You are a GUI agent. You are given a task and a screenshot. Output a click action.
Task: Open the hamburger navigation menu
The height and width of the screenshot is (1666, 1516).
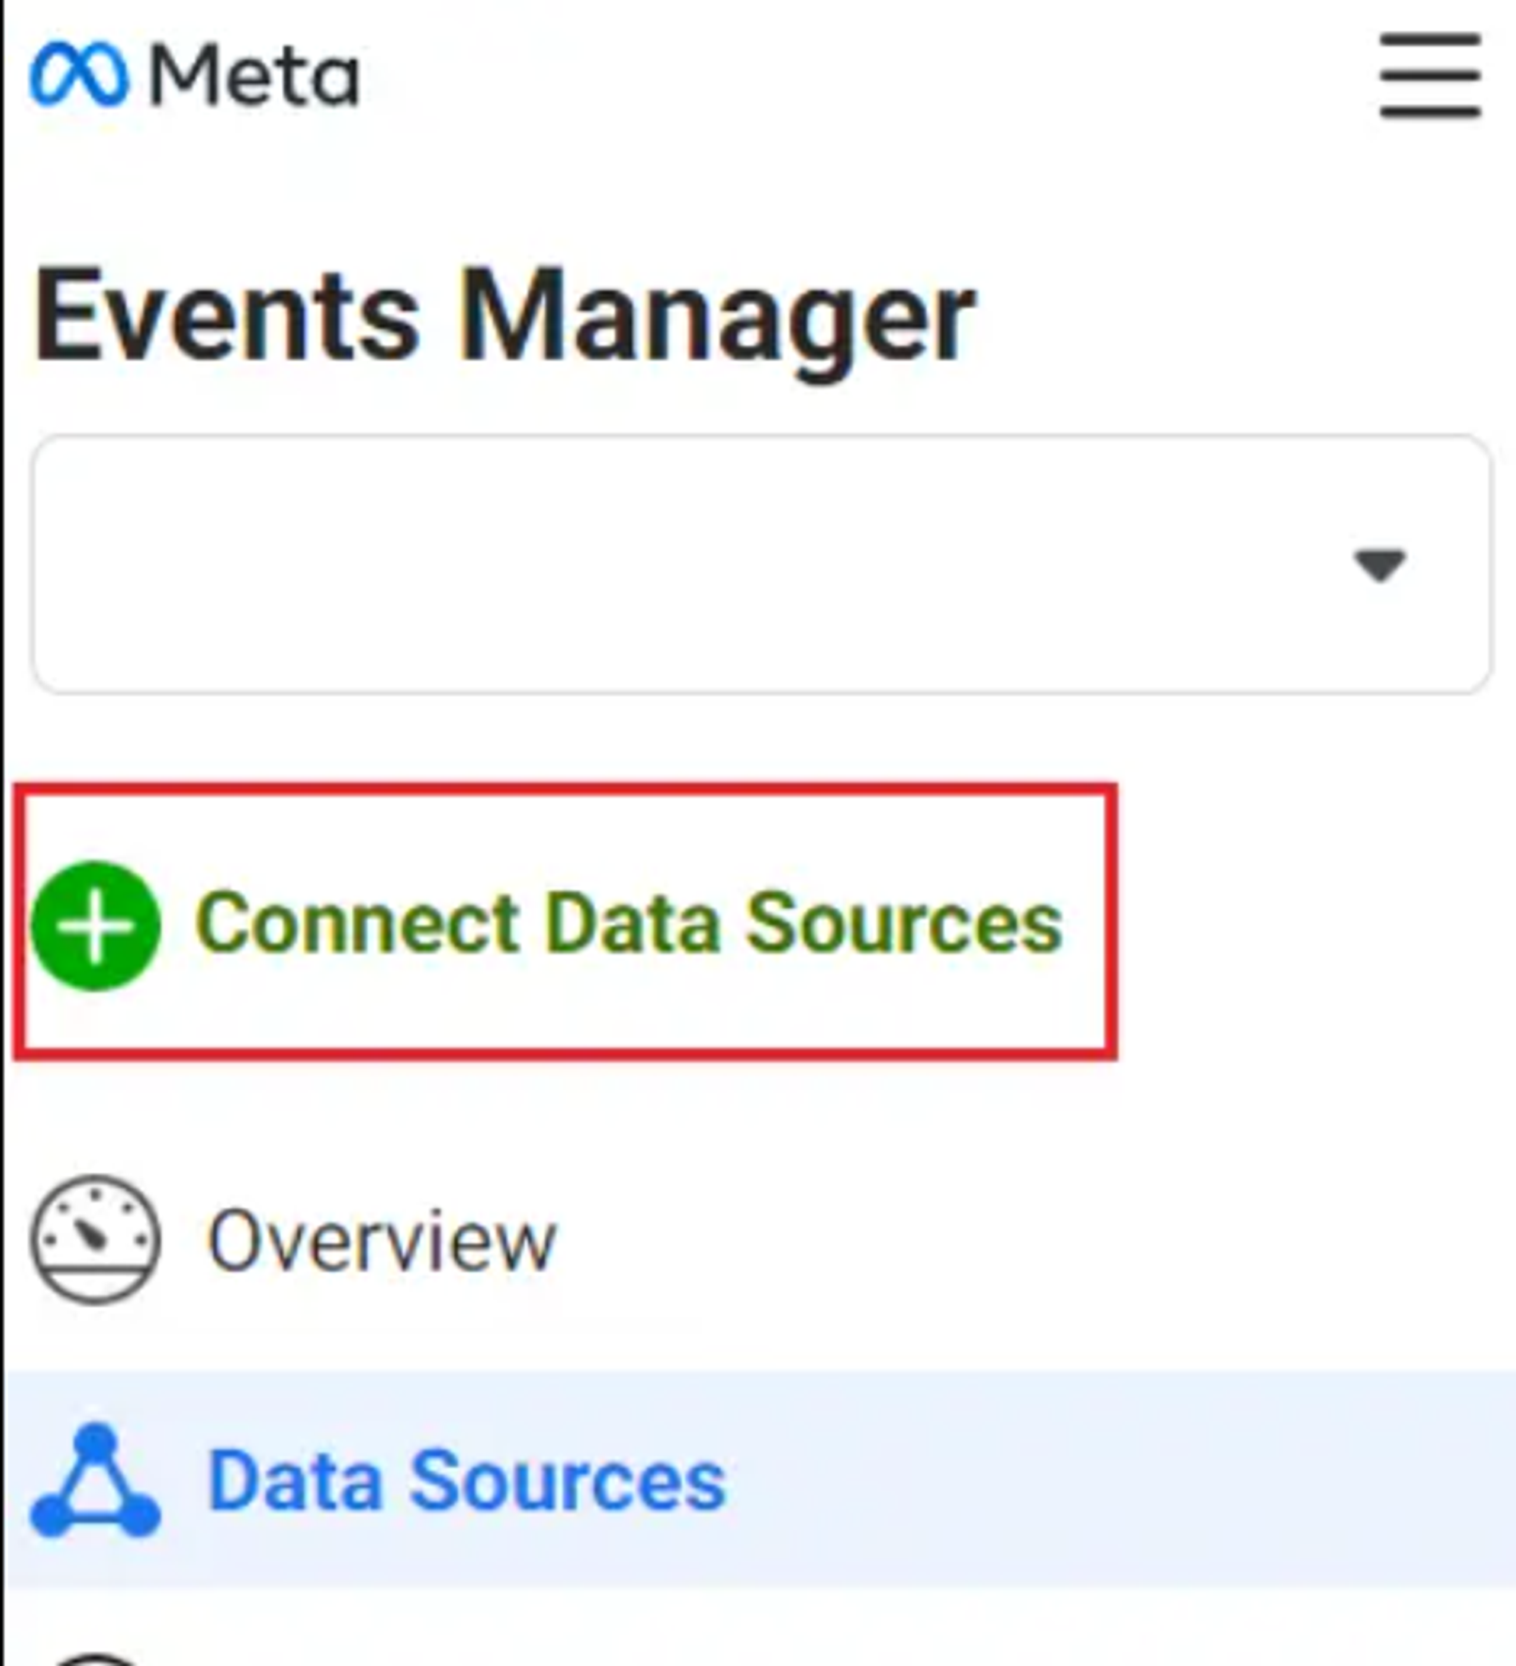click(1430, 76)
